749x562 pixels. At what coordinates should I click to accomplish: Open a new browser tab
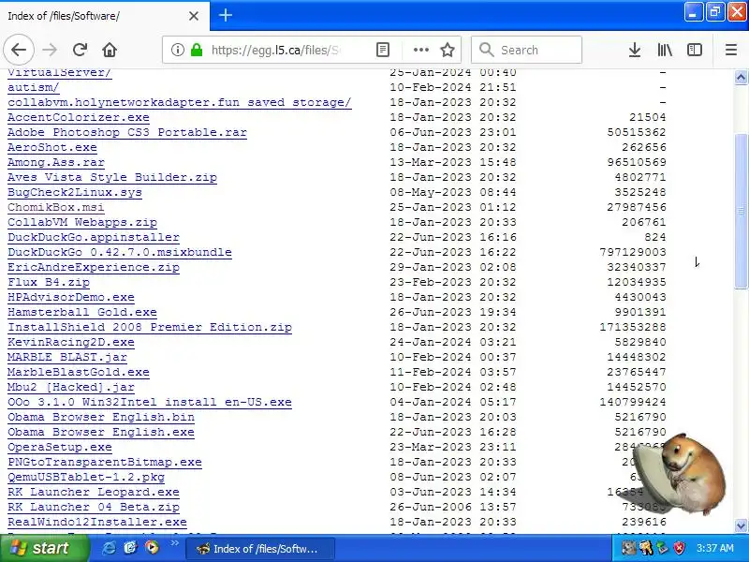[226, 15]
